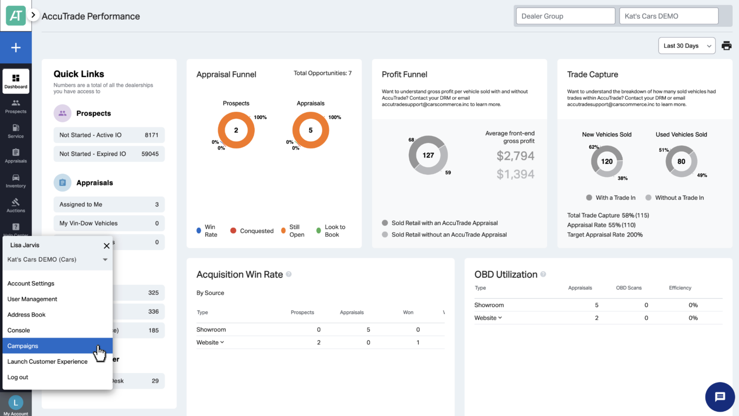
Task: Click the Kat's Cars DEMO field in the header
Action: click(x=669, y=16)
